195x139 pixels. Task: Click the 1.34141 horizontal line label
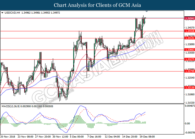click(190, 38)
